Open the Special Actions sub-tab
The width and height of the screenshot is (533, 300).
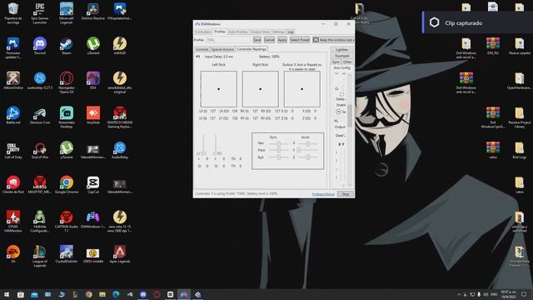pyautogui.click(x=222, y=49)
